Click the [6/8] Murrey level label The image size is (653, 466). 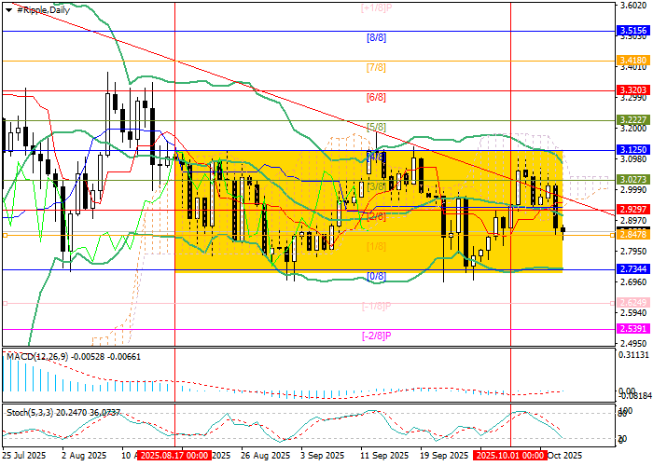coord(376,97)
